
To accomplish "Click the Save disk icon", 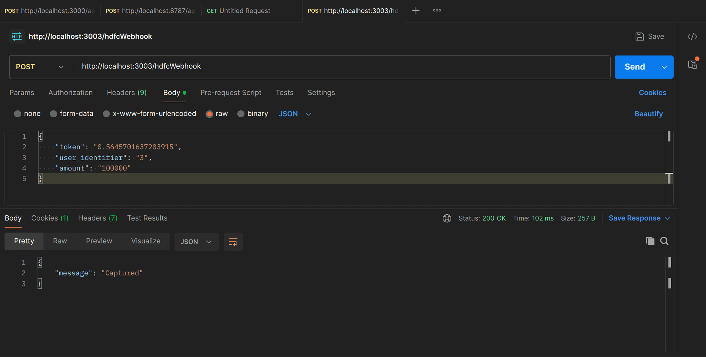I will click(639, 37).
